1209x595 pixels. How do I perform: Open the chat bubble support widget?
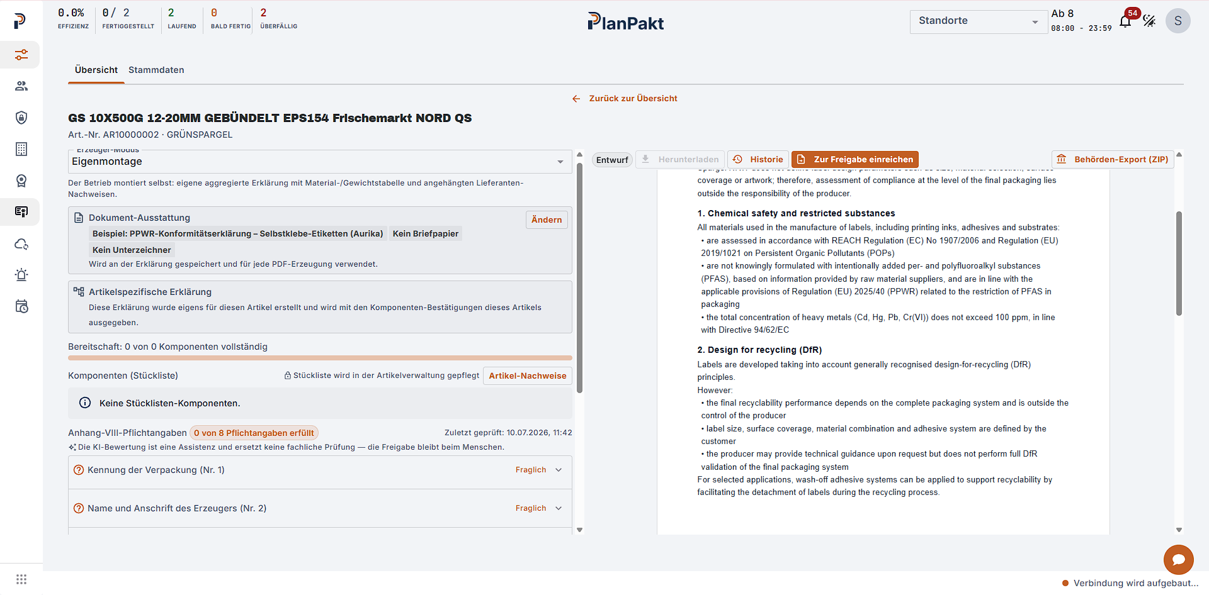pyautogui.click(x=1179, y=559)
